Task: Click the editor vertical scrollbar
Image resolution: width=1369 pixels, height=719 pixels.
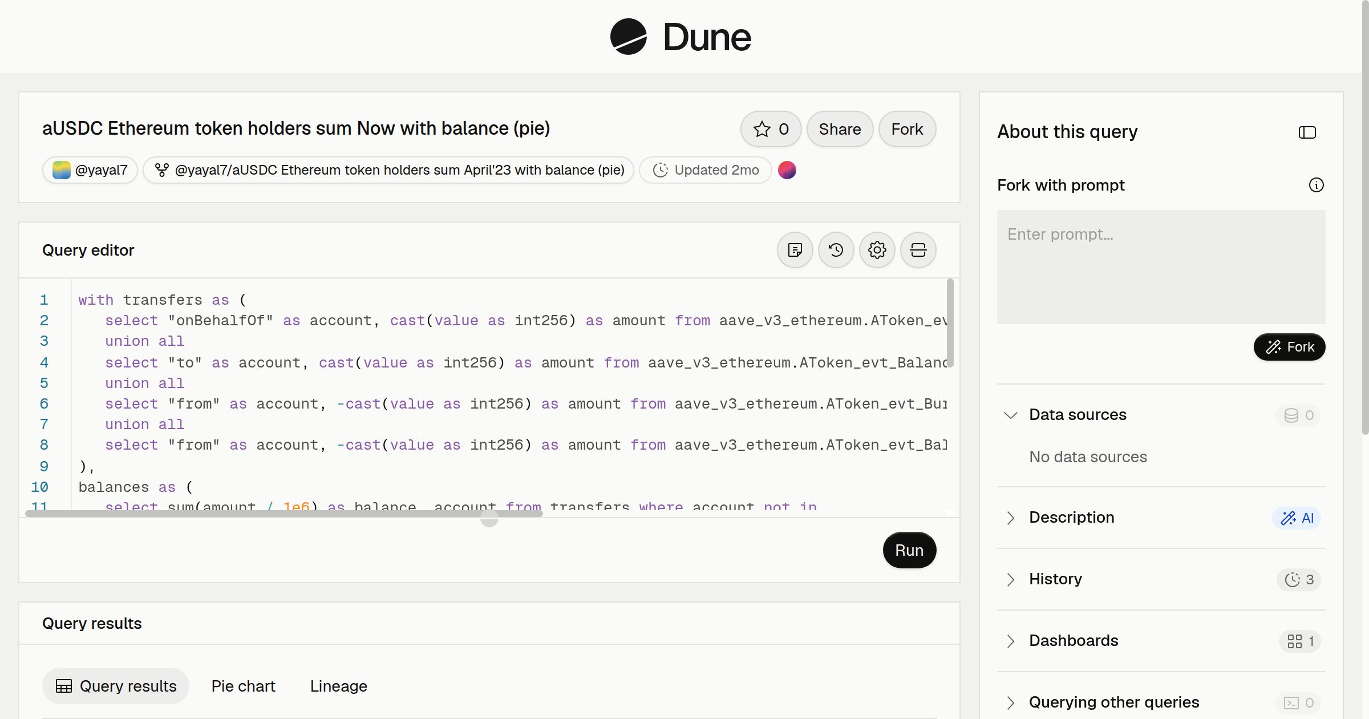Action: coord(950,323)
